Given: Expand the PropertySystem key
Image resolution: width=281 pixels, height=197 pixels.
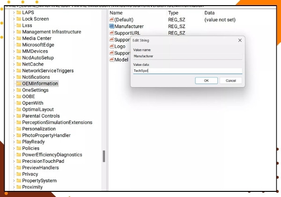Looking at the screenshot, I should tap(14, 181).
